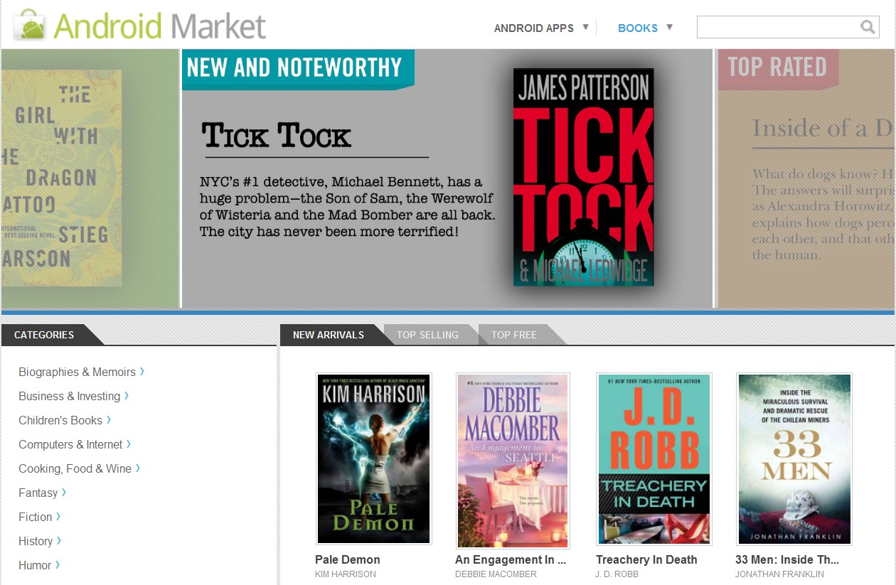Show the Top Rated carousel panel

806,178
